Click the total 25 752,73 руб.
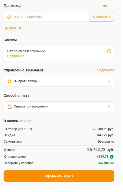This screenshot has width=123, height=192. point(101,150)
